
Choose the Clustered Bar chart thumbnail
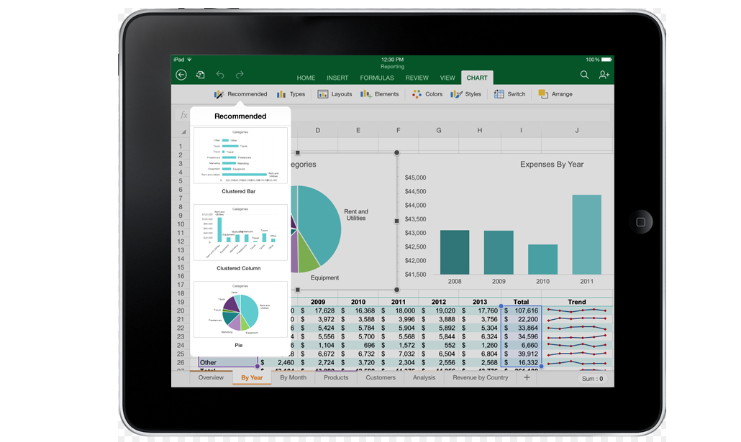click(x=240, y=155)
